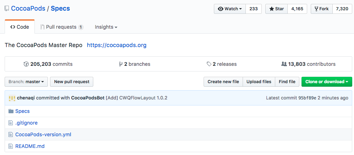Viewport: 354px width, 155px height.
Task: Click the commits history clock icon
Action: [26, 64]
